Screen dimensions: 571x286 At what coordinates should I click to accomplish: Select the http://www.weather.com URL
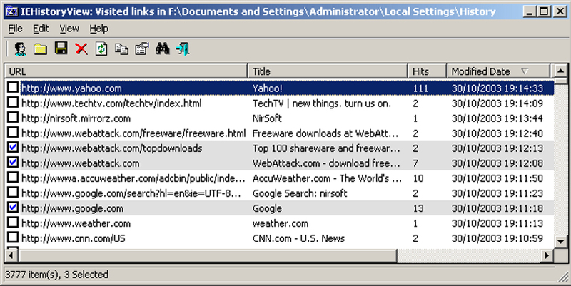pos(76,223)
